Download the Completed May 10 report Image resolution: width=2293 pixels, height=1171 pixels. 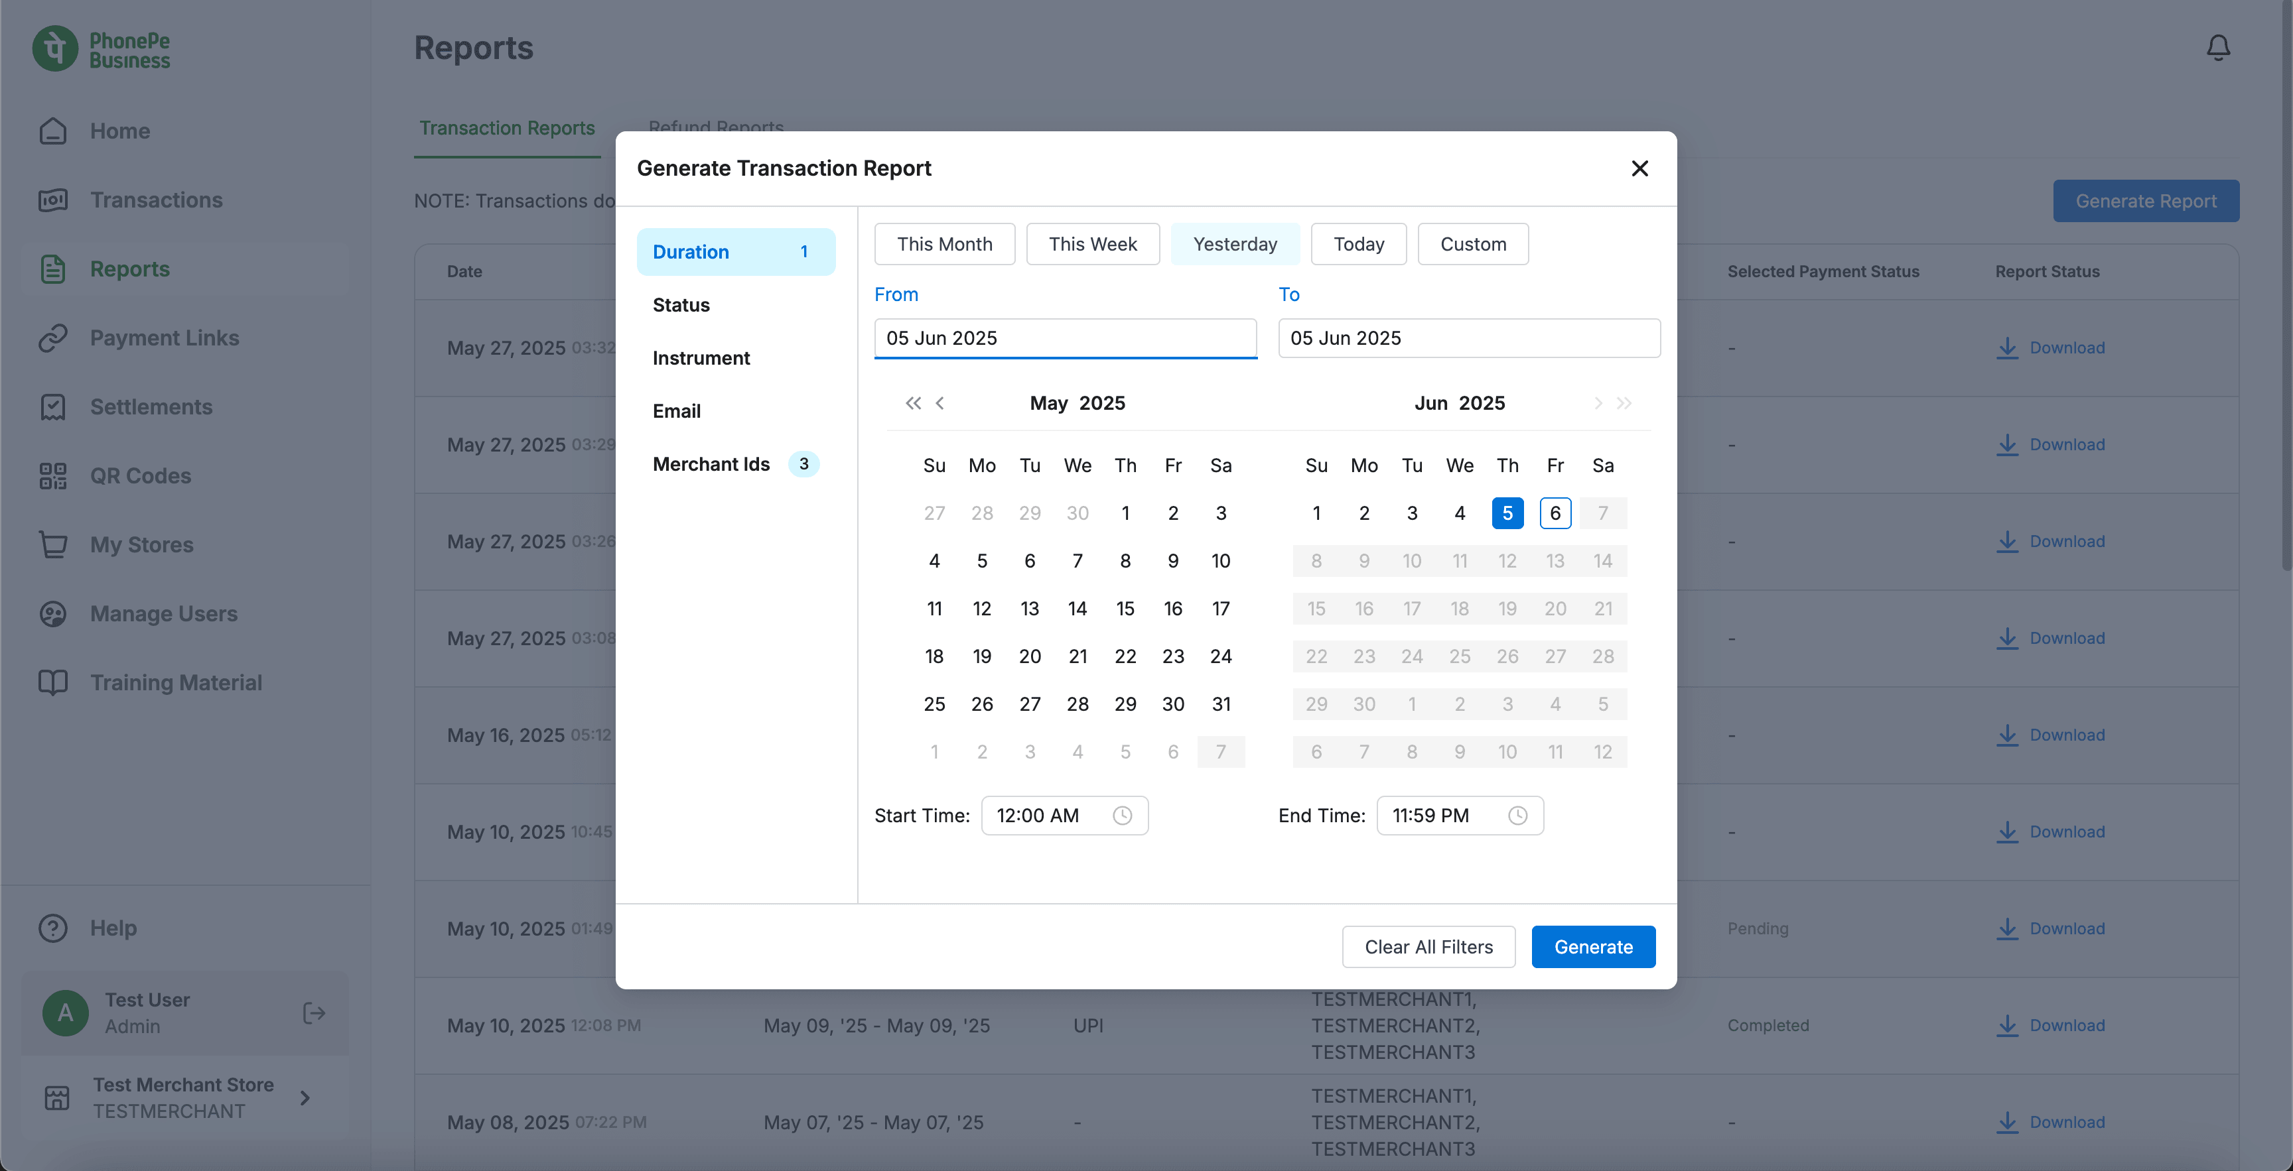(2050, 1025)
